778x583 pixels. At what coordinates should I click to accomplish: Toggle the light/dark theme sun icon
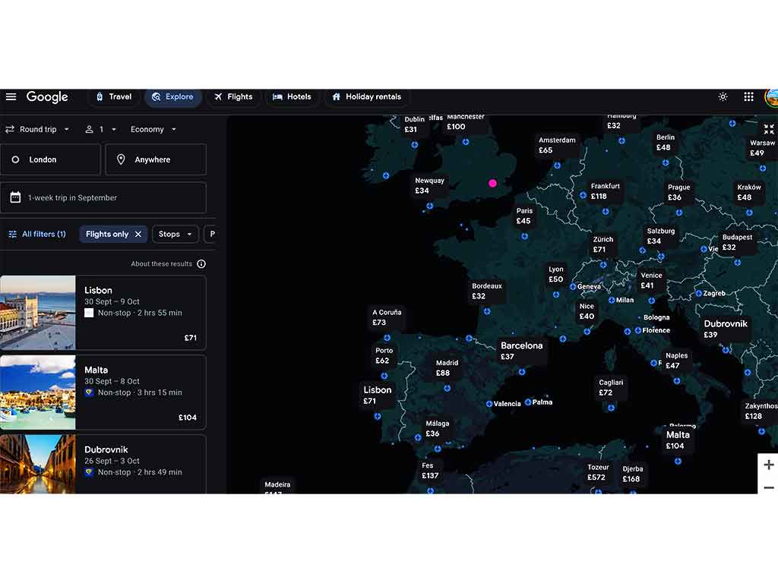(x=723, y=96)
